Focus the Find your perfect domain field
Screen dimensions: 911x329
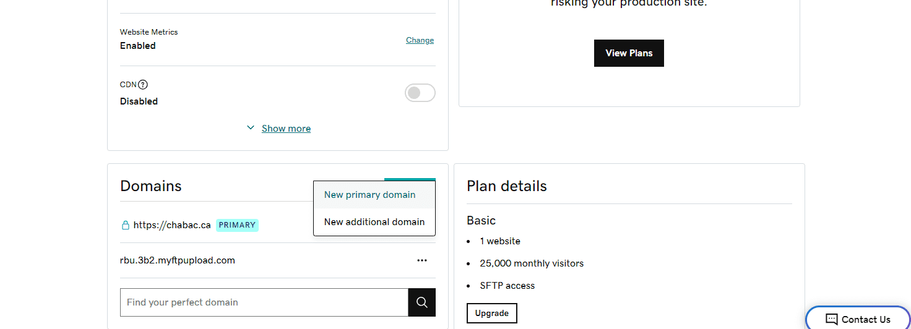click(264, 302)
